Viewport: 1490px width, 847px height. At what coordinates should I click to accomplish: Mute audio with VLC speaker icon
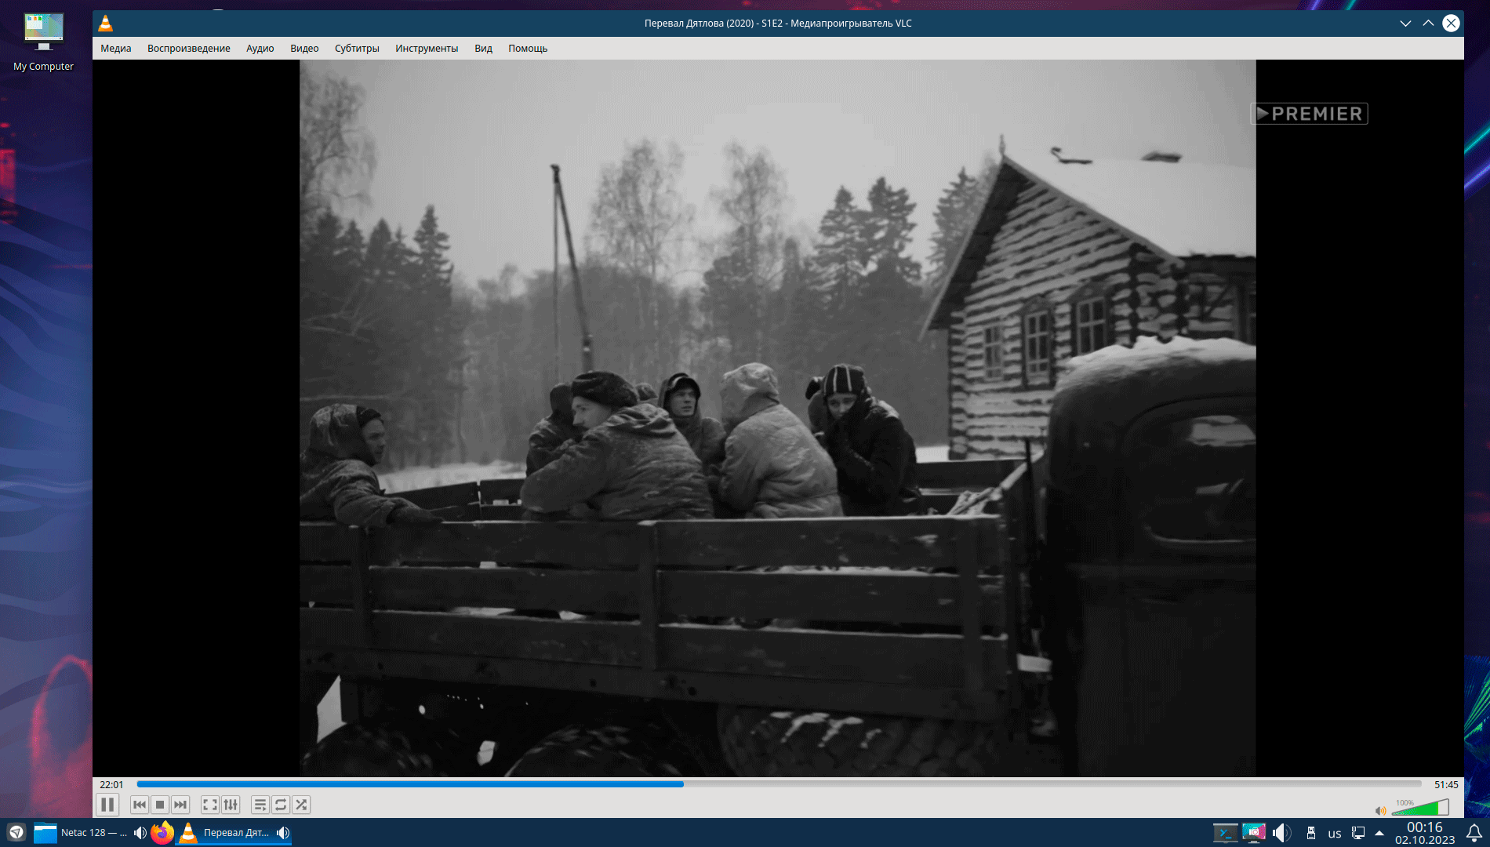(1381, 811)
